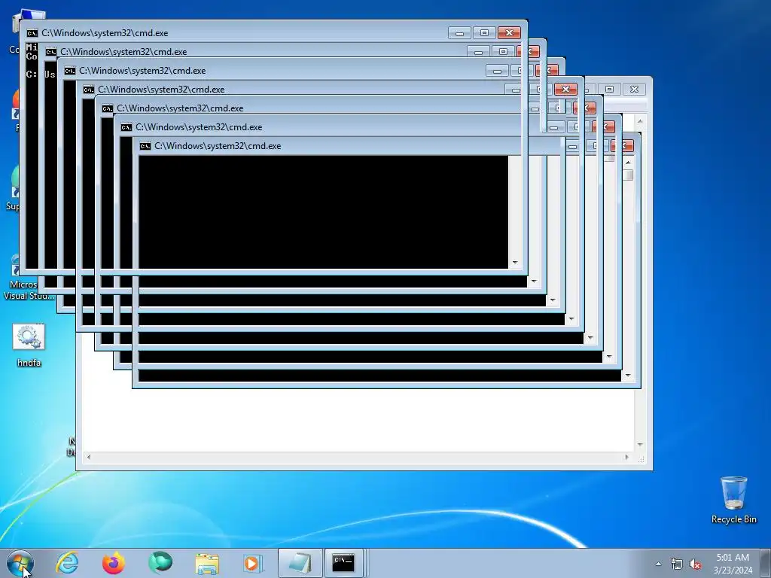Show hidden system tray icons arrow
The width and height of the screenshot is (771, 578).
coord(658,564)
